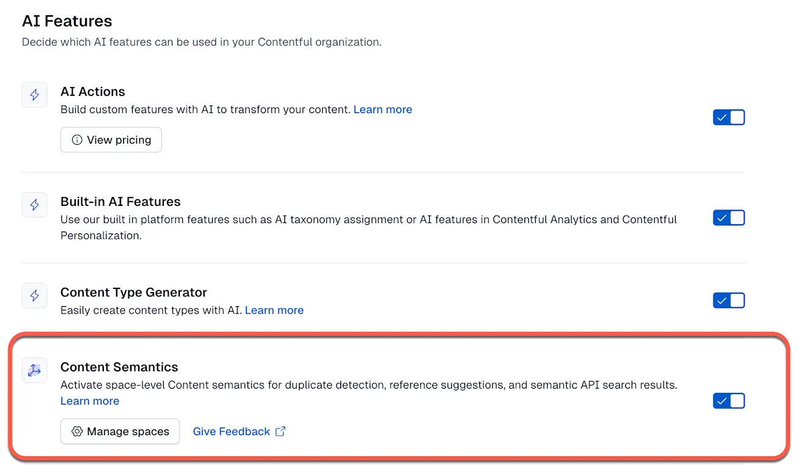
Task: Click the Content Type Generator lightning icon
Action: [x=35, y=296]
